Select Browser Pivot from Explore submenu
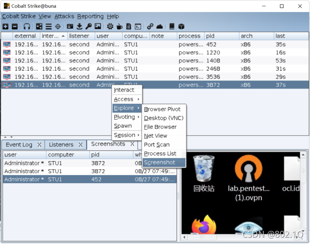 [x=164, y=109]
